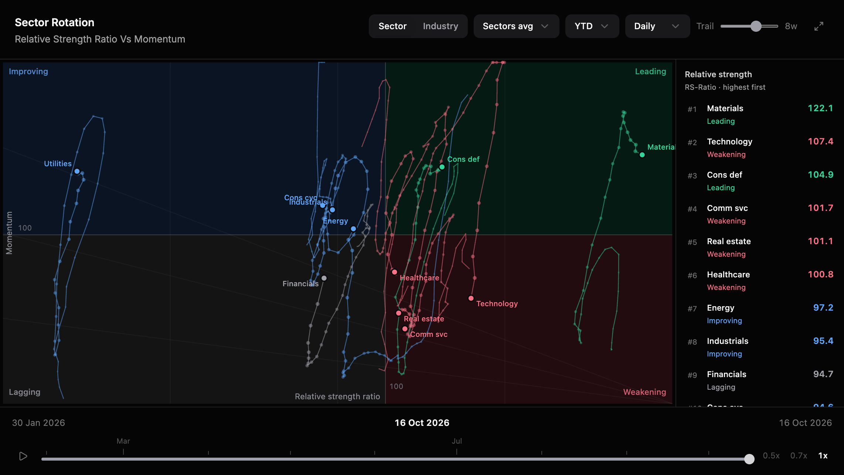Screen dimensions: 844x475
Task: Click the Mar marker on timeline
Action: 123,441
